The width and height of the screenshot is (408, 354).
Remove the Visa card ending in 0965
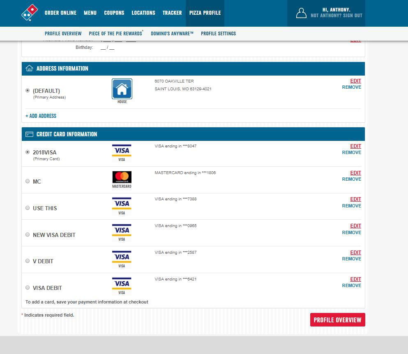point(352,232)
